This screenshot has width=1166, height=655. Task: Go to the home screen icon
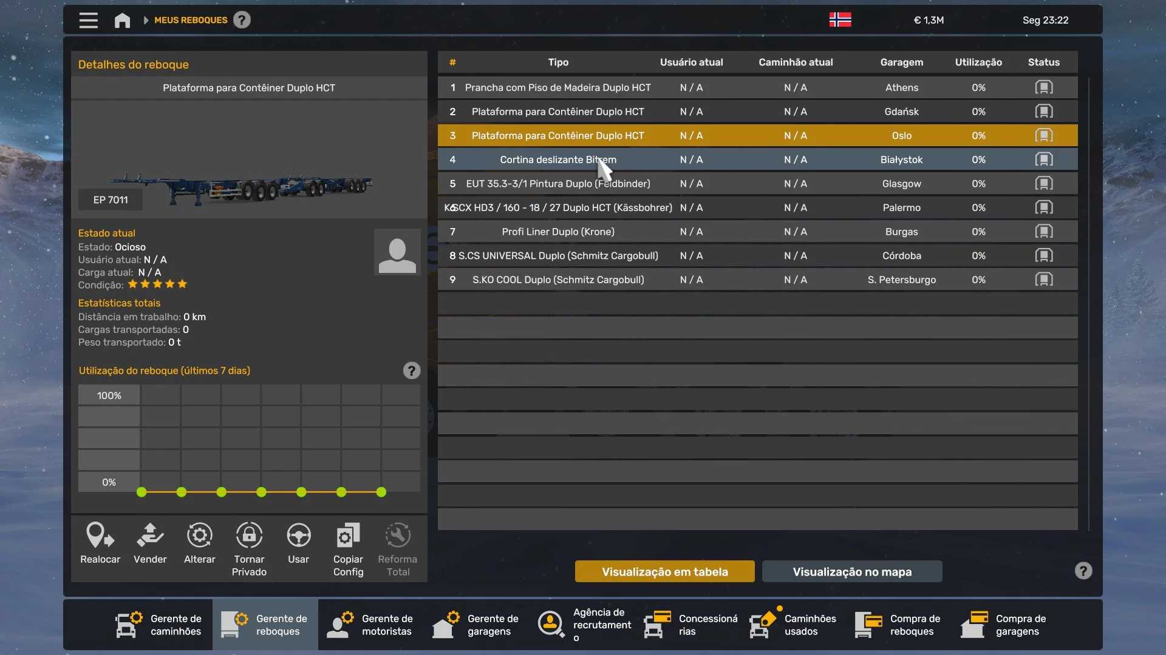[122, 20]
